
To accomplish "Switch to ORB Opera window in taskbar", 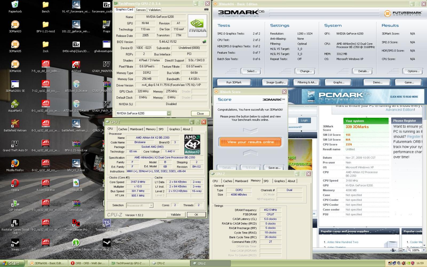I will pyautogui.click(x=88, y=263).
